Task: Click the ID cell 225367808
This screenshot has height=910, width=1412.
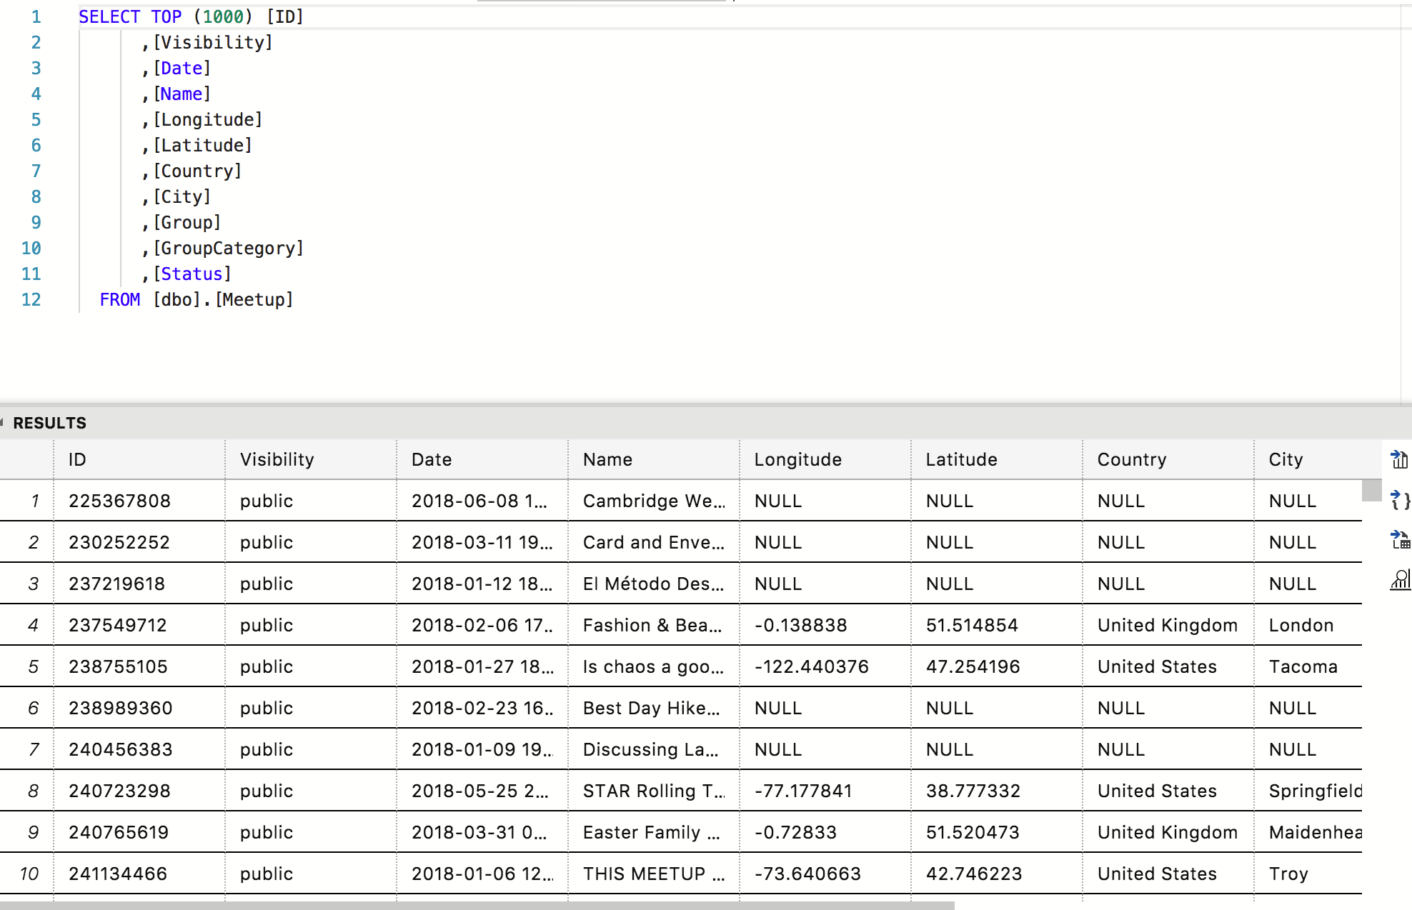Action: (x=119, y=501)
